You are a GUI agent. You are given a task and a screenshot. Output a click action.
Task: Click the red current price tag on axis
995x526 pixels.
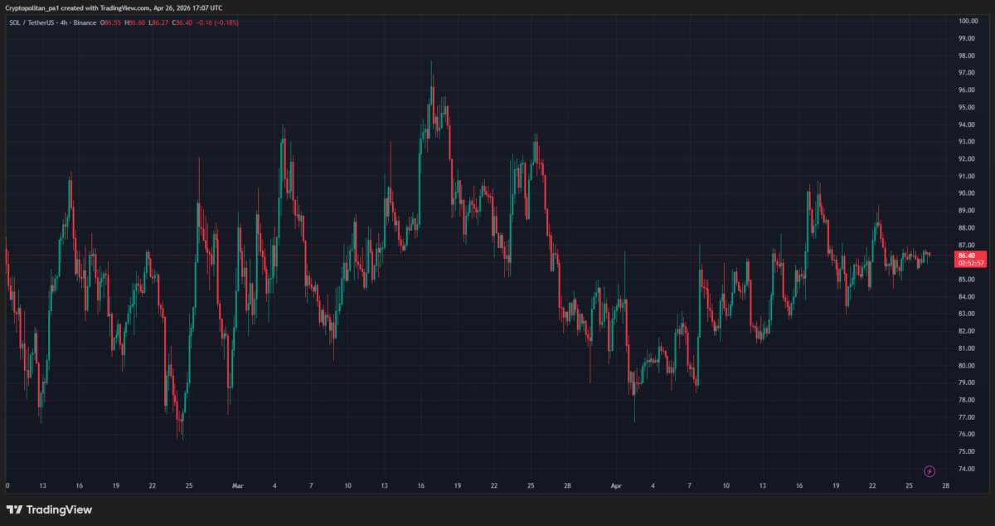[969, 259]
